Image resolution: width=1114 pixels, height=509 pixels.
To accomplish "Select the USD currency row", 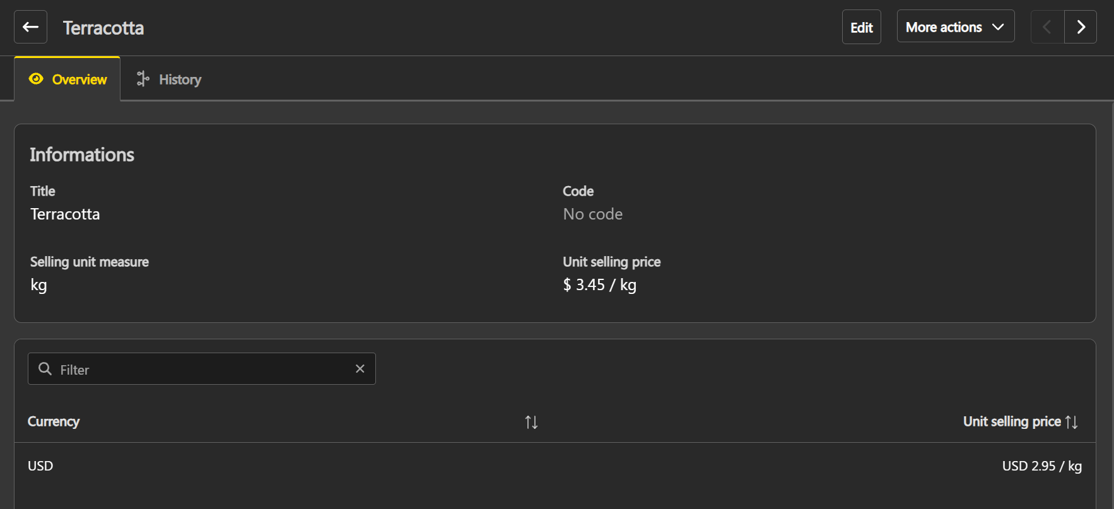I will (x=40, y=466).
